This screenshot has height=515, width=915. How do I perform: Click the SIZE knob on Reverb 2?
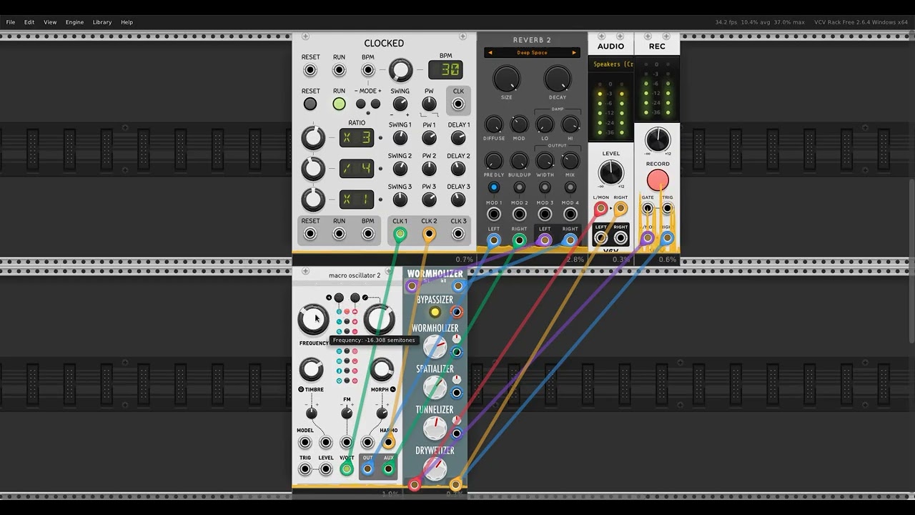pos(506,79)
